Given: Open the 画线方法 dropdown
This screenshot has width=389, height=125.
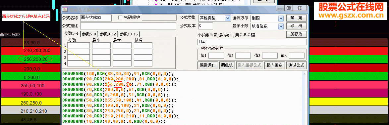Looking at the screenshot, I should click(x=281, y=18).
